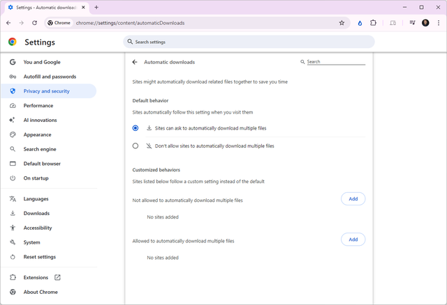447x305 pixels.
Task: Open the Downloads settings section
Action: pos(36,213)
